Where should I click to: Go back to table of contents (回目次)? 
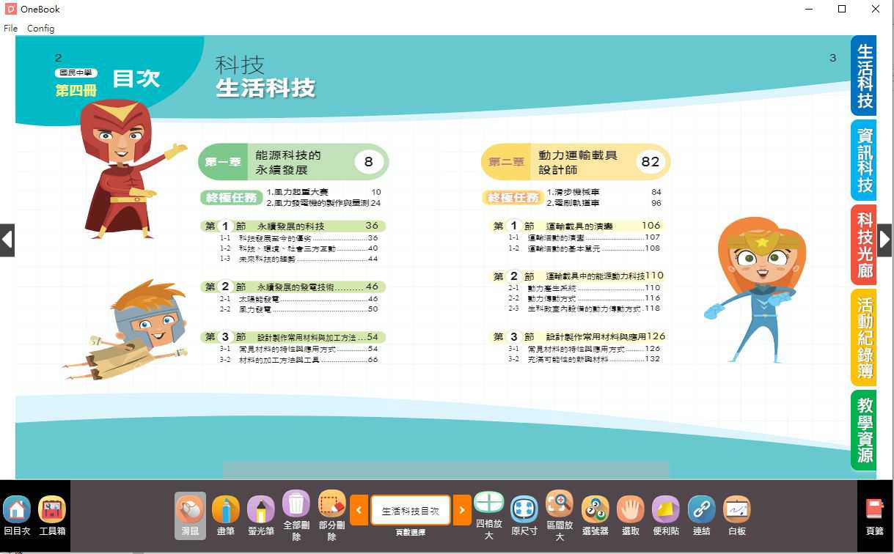click(x=17, y=516)
